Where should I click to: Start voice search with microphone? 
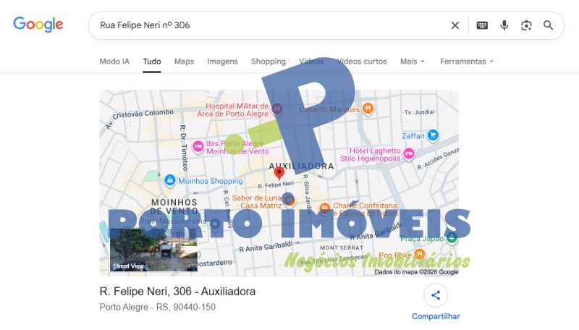click(504, 25)
